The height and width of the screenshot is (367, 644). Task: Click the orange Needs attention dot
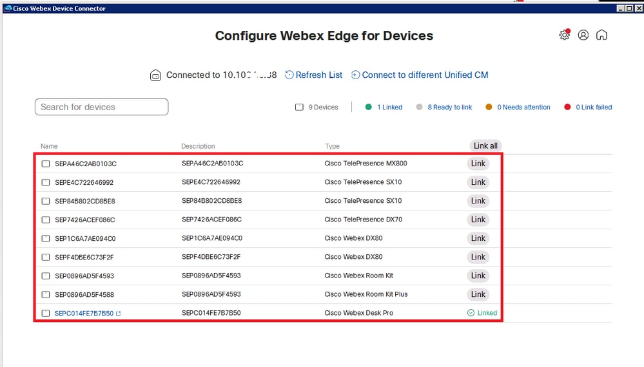pyautogui.click(x=489, y=107)
